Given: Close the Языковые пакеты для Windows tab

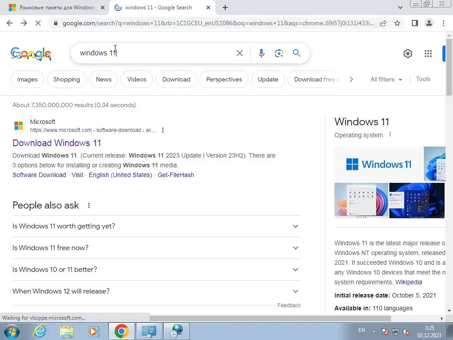Looking at the screenshot, I should point(103,8).
